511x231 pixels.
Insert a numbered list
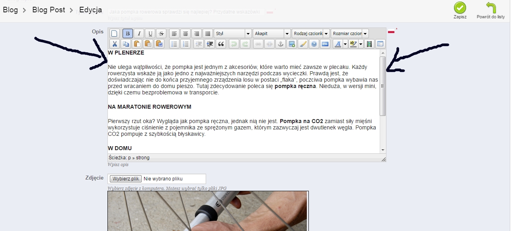(185, 44)
